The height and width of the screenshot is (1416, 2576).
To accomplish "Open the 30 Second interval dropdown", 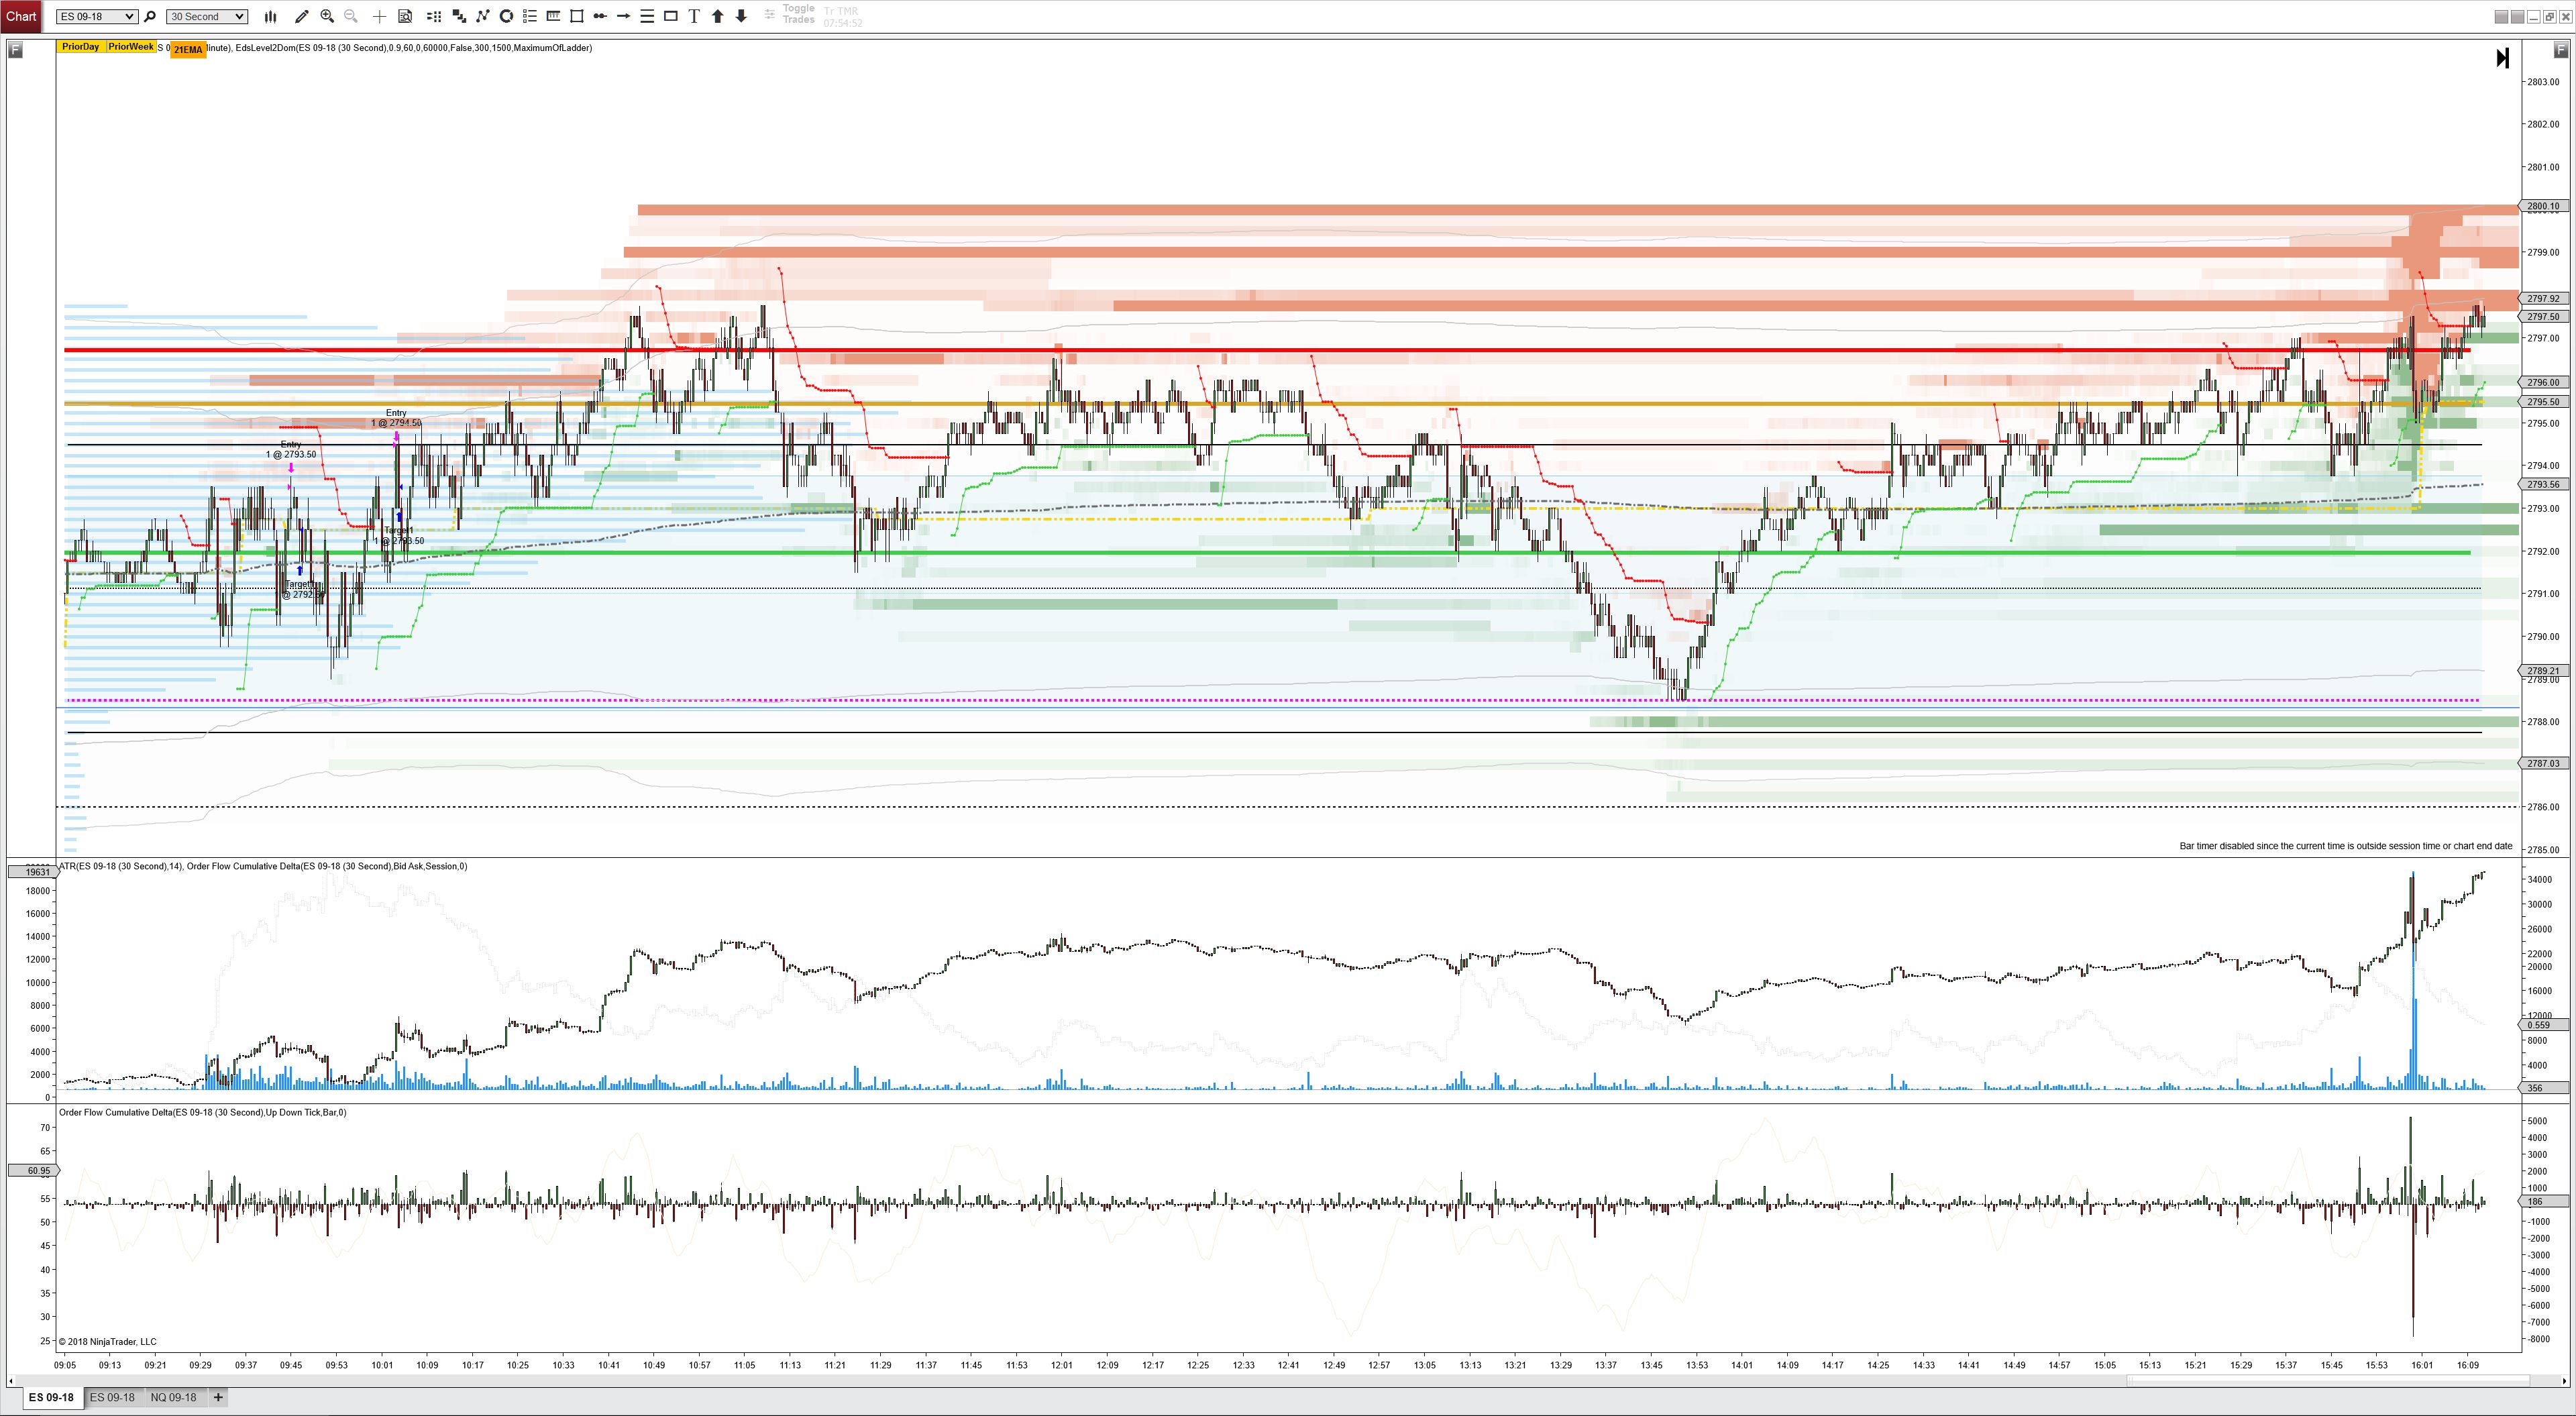I will tap(207, 16).
